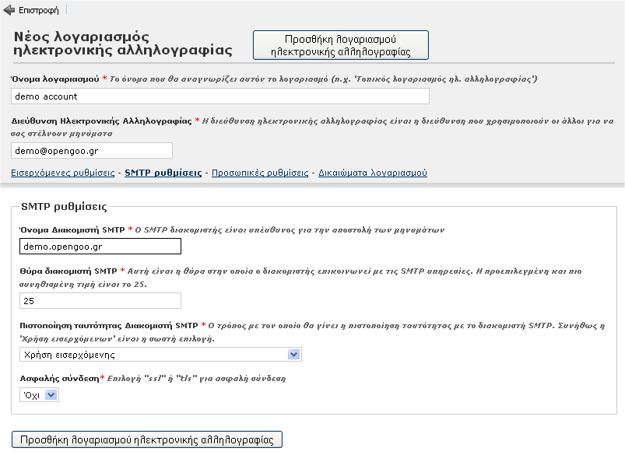This screenshot has height=469, width=625.
Task: Click the 'Όνομα λογαριασμού' field label
Action: tap(54, 79)
